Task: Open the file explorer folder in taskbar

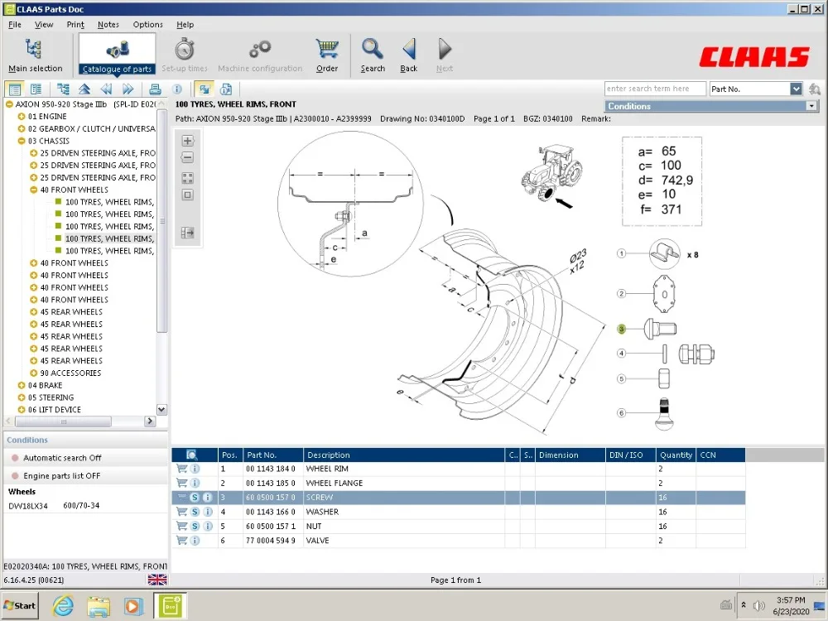Action: click(99, 606)
